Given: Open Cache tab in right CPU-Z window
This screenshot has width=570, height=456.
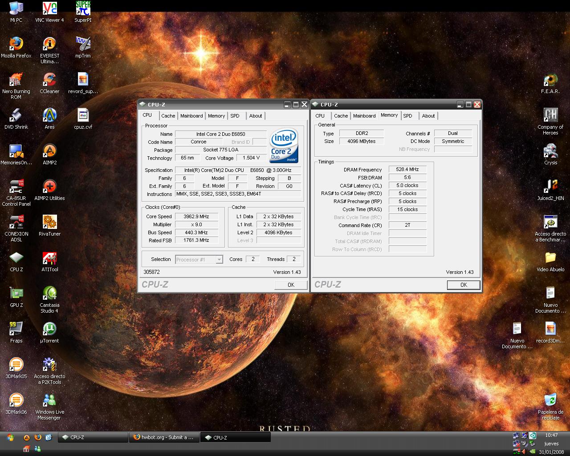Looking at the screenshot, I should coord(341,116).
